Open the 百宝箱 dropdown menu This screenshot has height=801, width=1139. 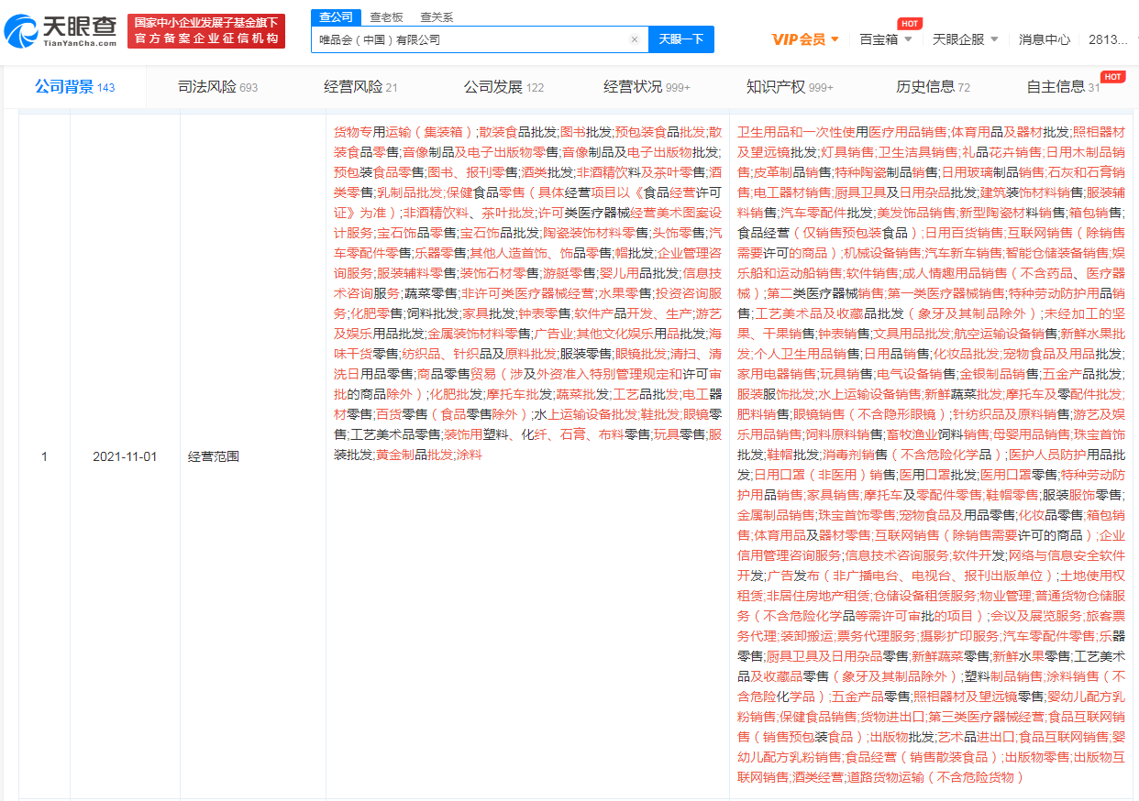[886, 39]
